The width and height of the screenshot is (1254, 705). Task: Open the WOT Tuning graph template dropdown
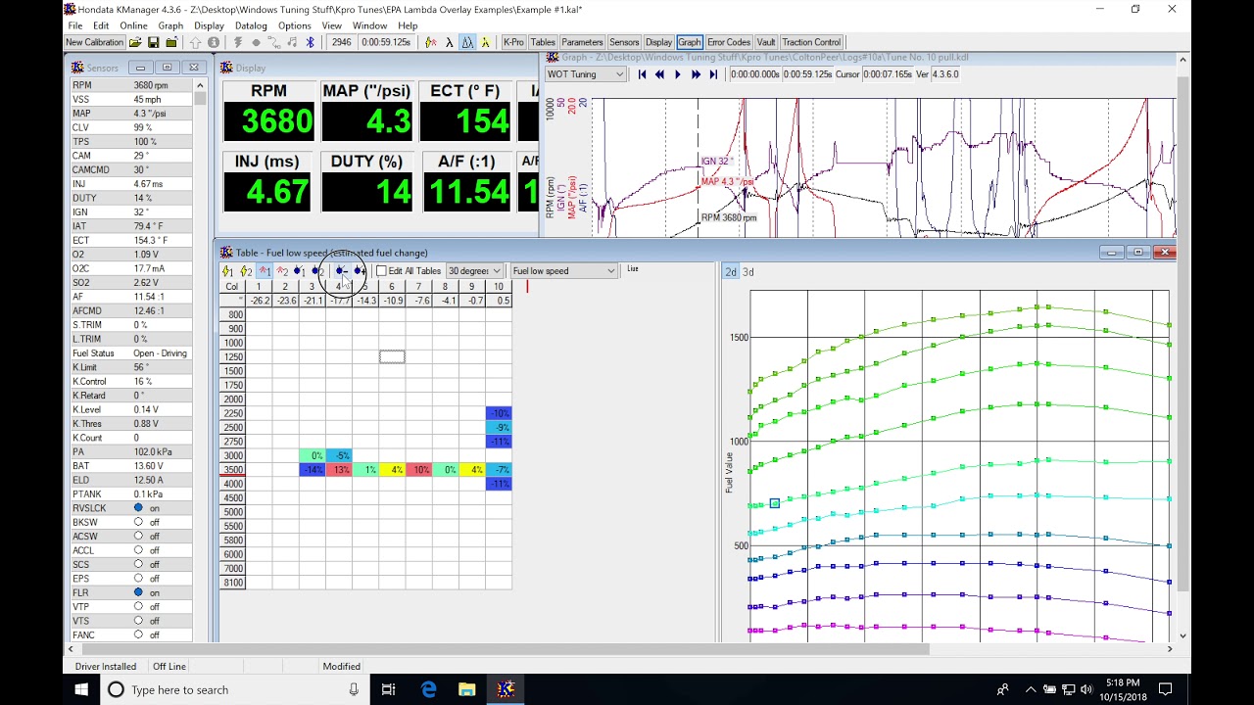[586, 74]
